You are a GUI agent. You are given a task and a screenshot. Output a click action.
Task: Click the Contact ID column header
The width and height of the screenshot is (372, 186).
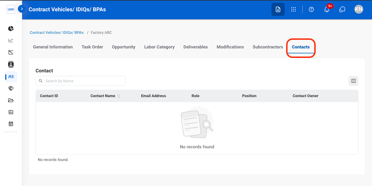[49, 96]
